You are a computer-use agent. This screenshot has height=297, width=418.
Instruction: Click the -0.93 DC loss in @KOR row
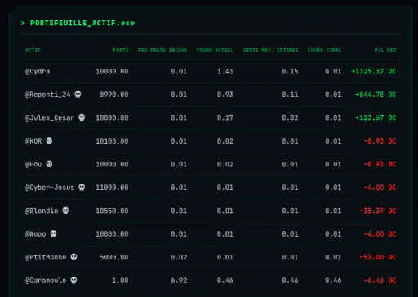click(x=380, y=141)
